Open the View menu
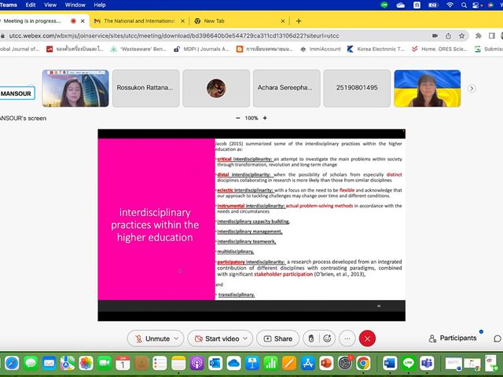 (x=50, y=5)
